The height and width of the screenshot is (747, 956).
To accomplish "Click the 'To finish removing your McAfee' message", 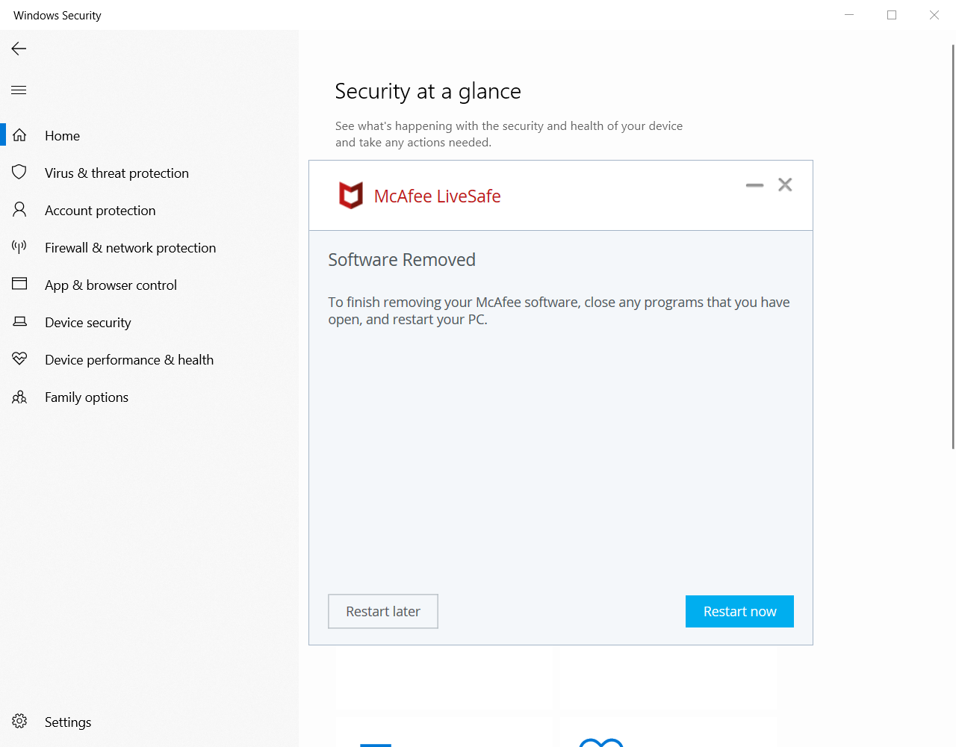I will [559, 311].
